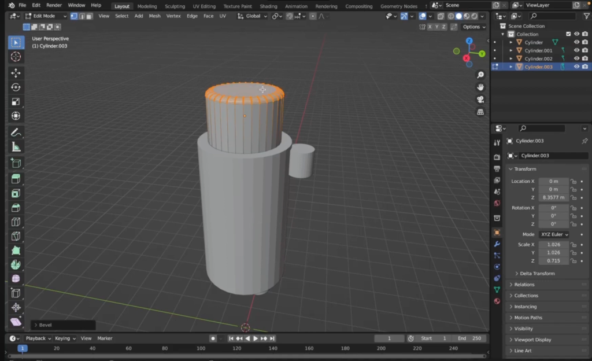The image size is (592, 361).
Task: Toggle camera view icon in viewport
Action: point(480,100)
